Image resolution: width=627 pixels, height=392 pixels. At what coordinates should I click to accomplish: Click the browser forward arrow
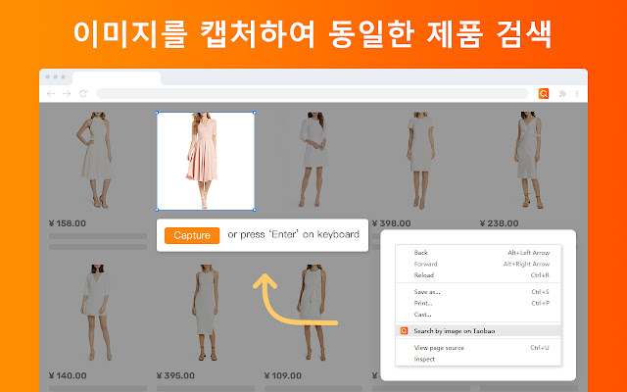(67, 94)
